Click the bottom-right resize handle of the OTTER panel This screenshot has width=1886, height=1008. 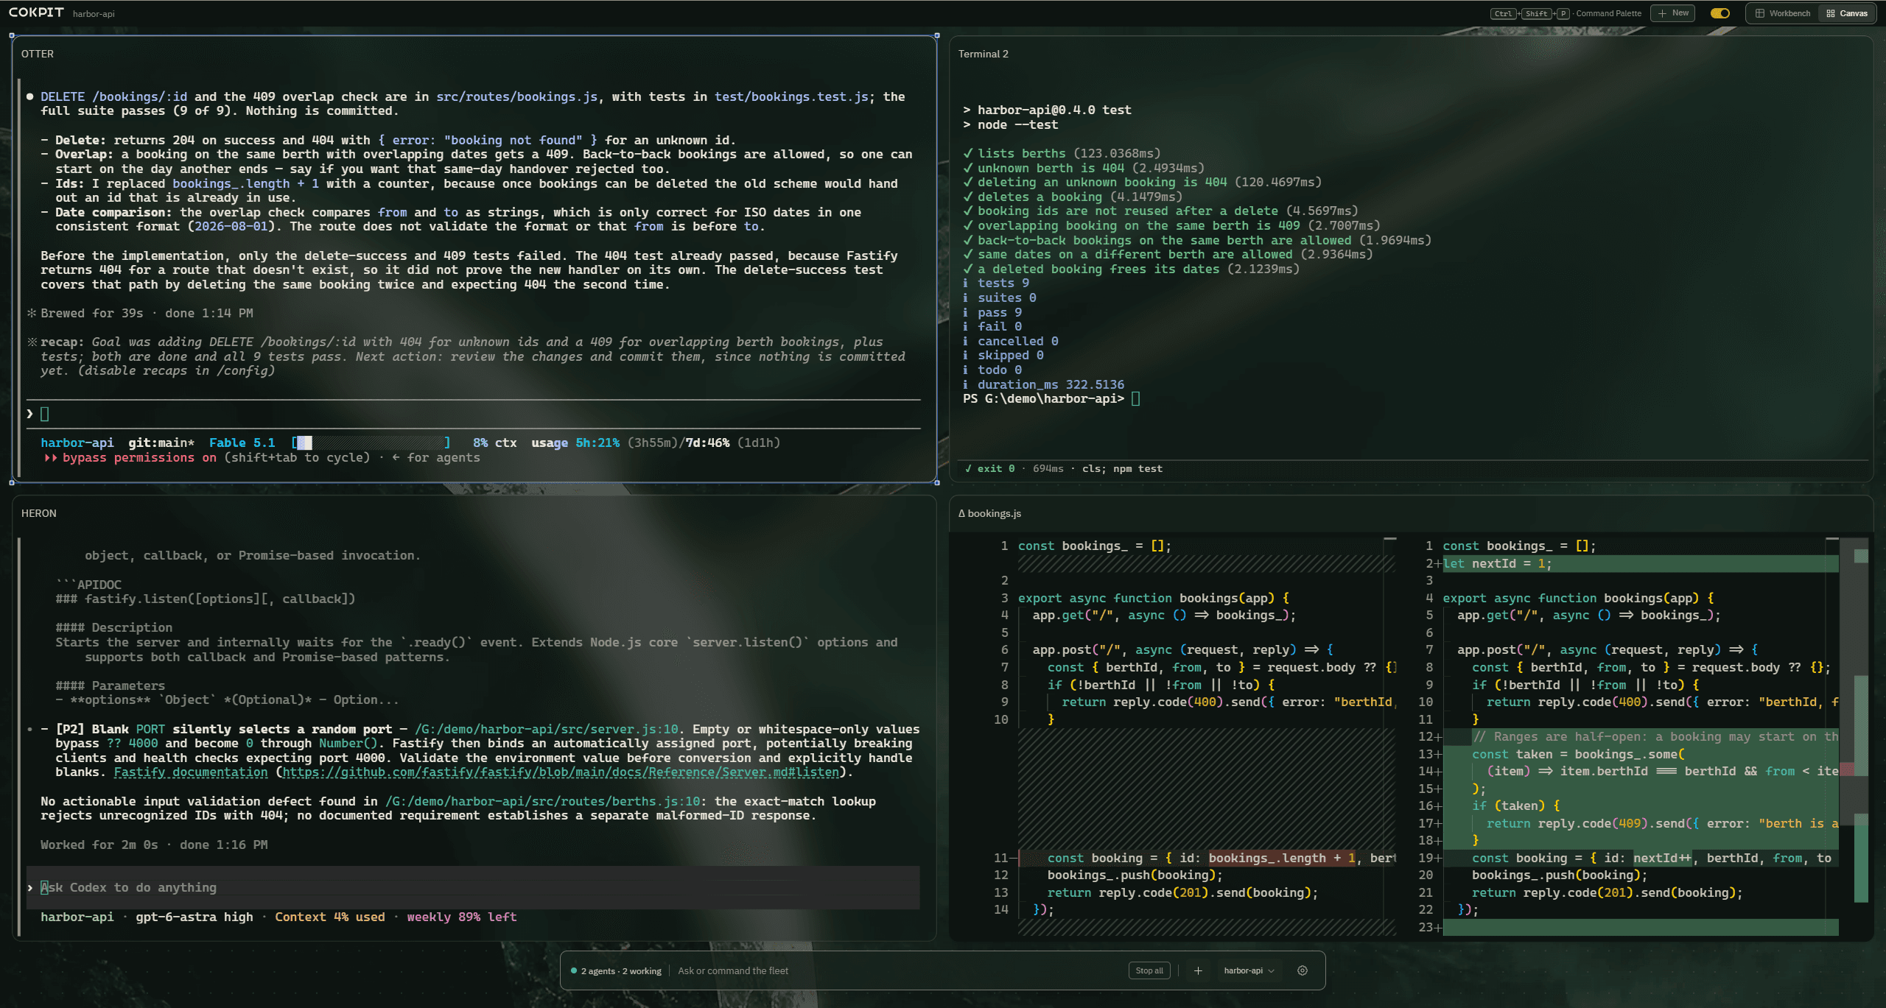pyautogui.click(x=936, y=482)
